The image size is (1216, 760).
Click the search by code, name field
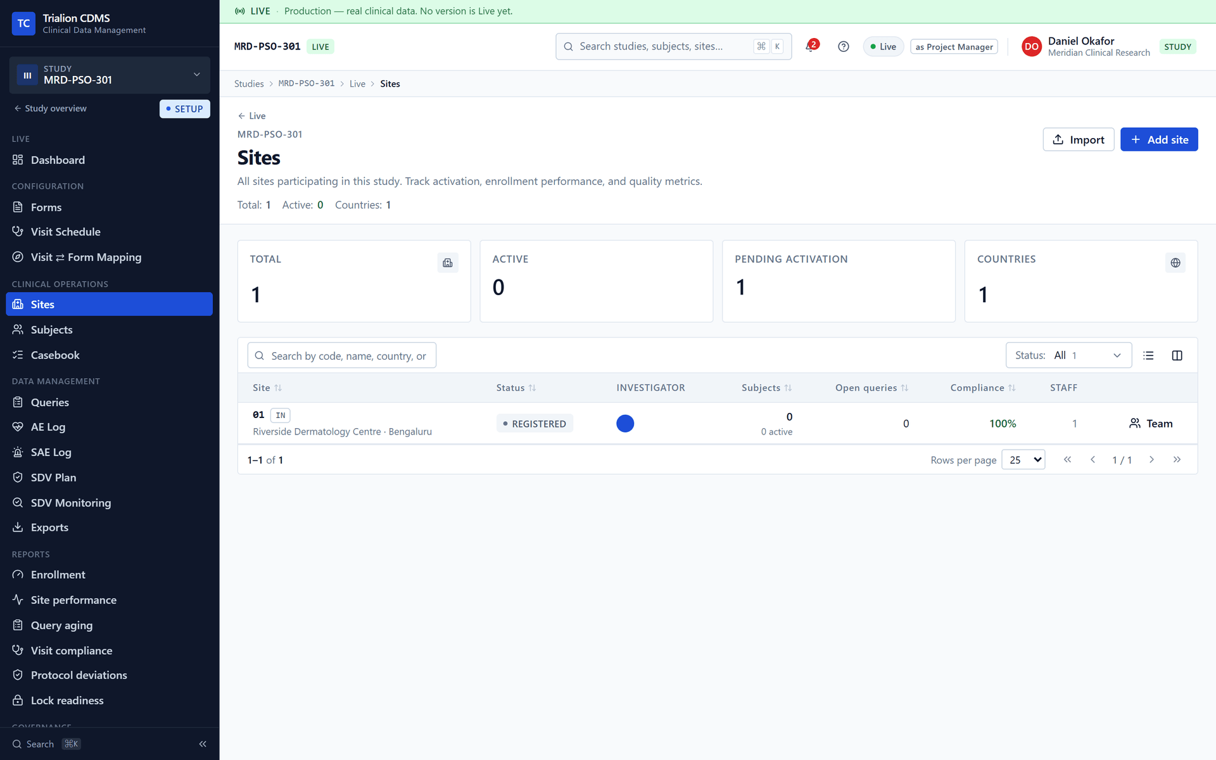click(x=341, y=356)
